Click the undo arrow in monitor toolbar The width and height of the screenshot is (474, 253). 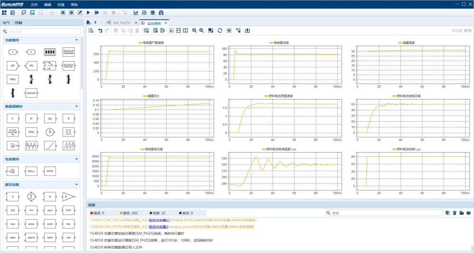pyautogui.click(x=100, y=31)
